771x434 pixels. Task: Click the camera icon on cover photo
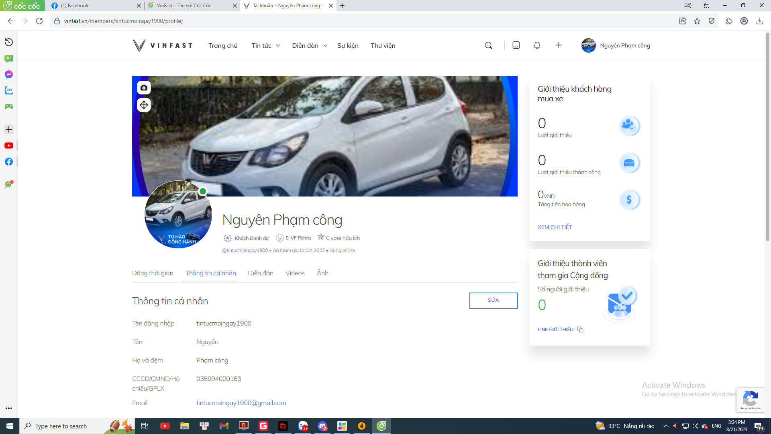point(144,88)
